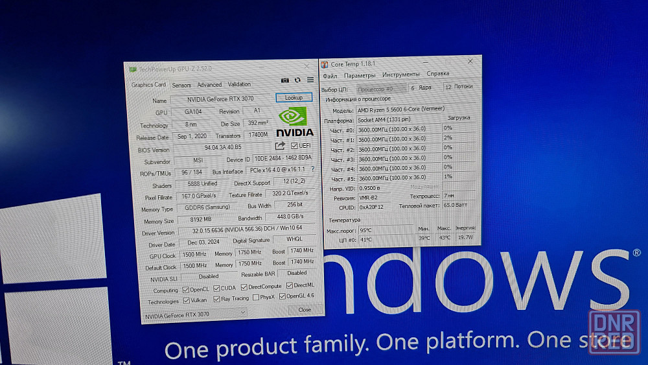Click the Memory Size 8192 MB value
The height and width of the screenshot is (365, 648).
coord(201,220)
